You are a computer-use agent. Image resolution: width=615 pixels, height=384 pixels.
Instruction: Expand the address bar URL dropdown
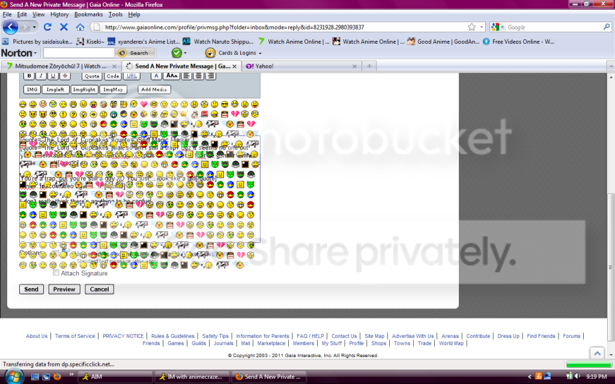pyautogui.click(x=482, y=27)
